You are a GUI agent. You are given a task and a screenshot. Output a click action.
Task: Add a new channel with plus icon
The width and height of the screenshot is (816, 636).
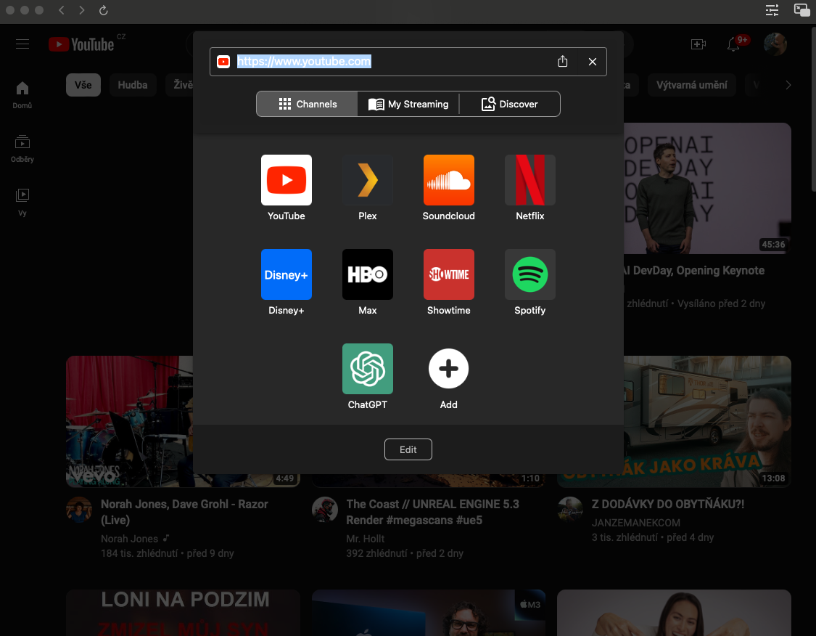click(448, 369)
